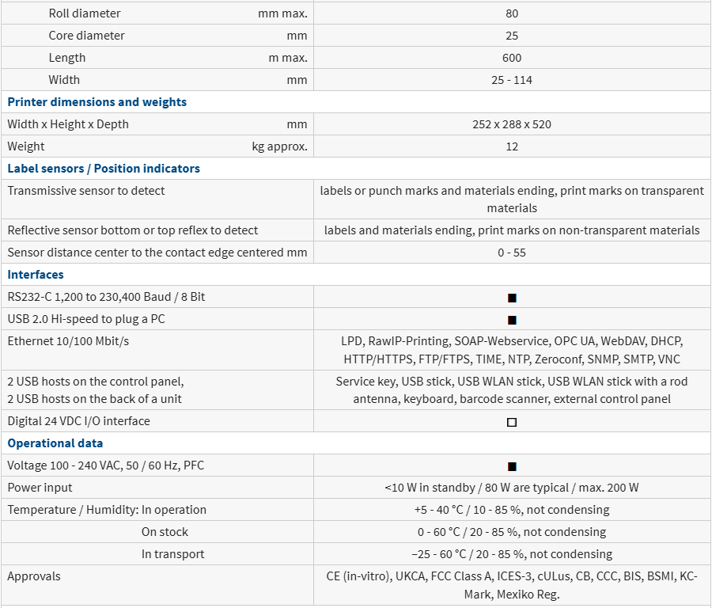The width and height of the screenshot is (712, 608).
Task: Click the filled square beside RS232-C interface
Action: click(512, 298)
